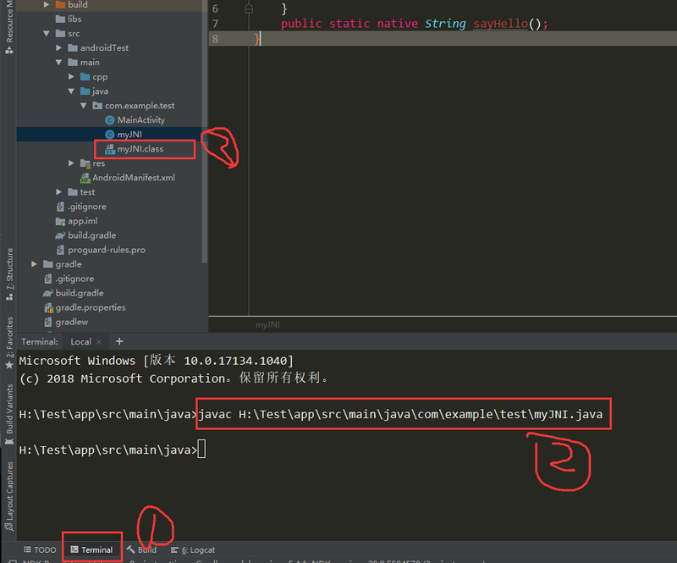
Task: Select MainActivity in the project tree
Action: (x=140, y=120)
